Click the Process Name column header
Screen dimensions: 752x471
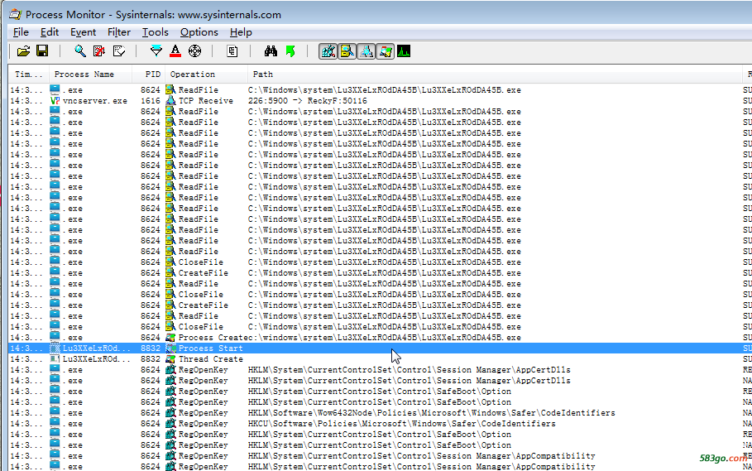pyautogui.click(x=91, y=74)
